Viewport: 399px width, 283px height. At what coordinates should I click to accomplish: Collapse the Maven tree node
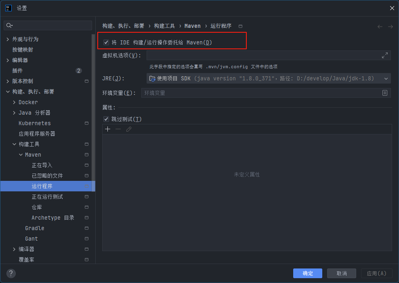tap(21, 155)
